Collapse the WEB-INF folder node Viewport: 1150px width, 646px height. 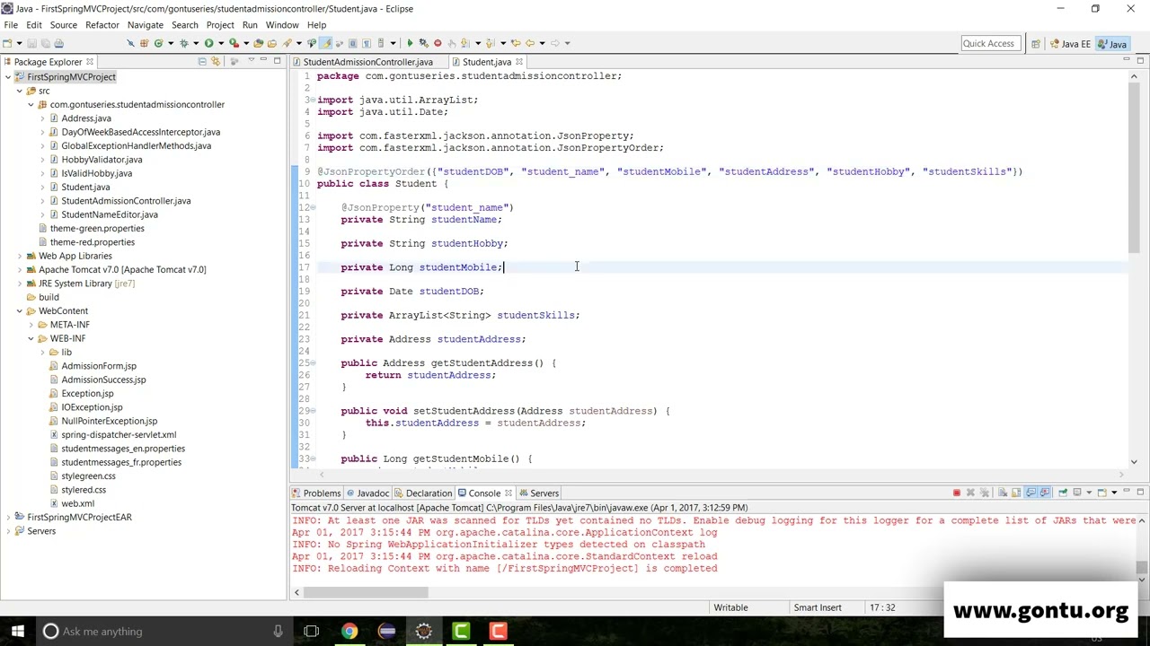click(x=31, y=338)
